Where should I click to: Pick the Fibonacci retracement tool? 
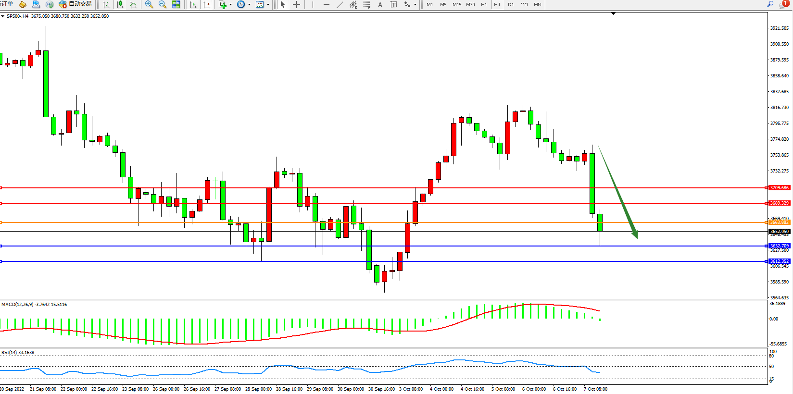[367, 4]
